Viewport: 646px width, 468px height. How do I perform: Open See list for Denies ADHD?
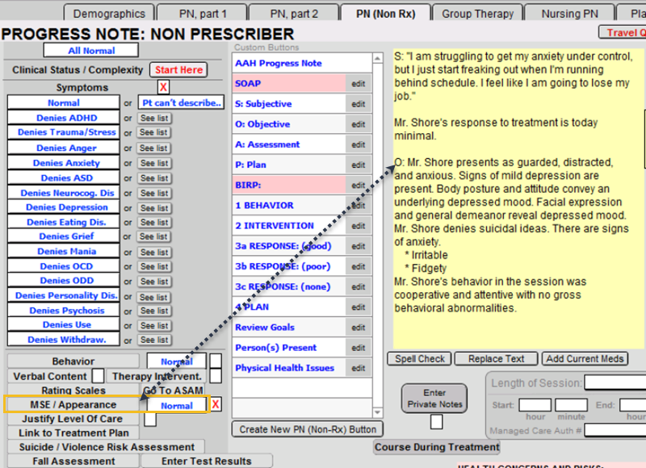[154, 118]
